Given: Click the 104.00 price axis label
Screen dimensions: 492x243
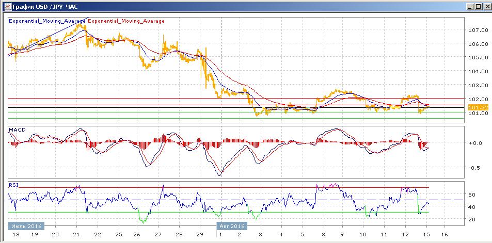Looking at the screenshot, I should [x=478, y=72].
